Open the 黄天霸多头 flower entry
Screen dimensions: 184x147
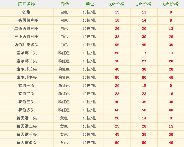[x=27, y=143]
